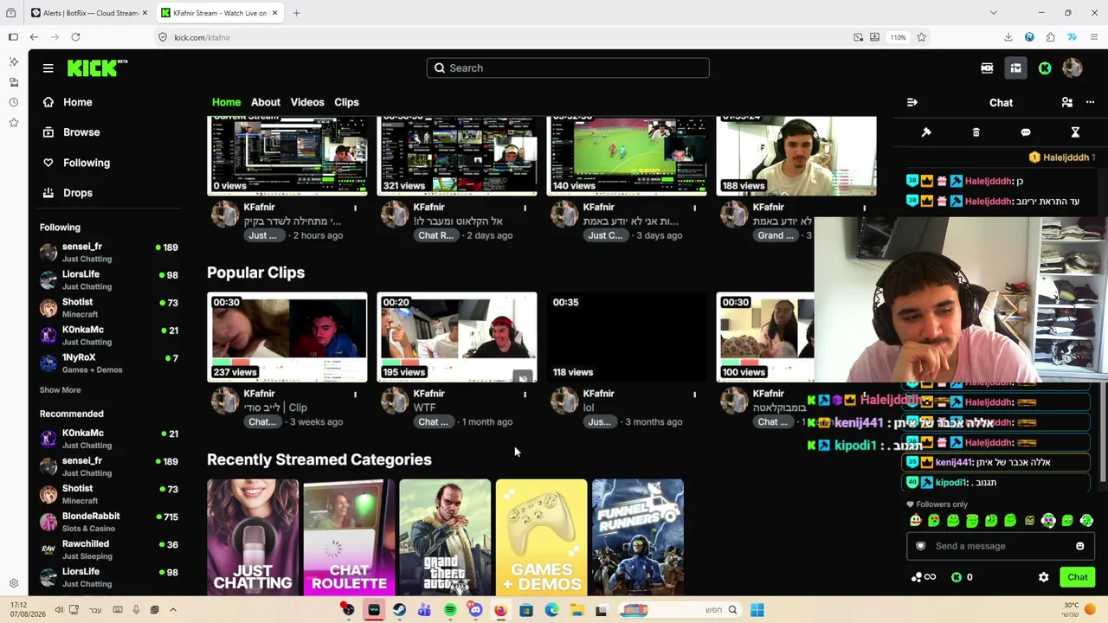Open the Just Chatting category card
The width and height of the screenshot is (1108, 623).
253,537
